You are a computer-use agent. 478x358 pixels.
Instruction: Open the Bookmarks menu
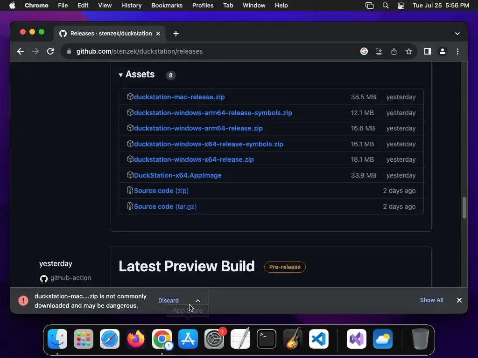tap(167, 6)
